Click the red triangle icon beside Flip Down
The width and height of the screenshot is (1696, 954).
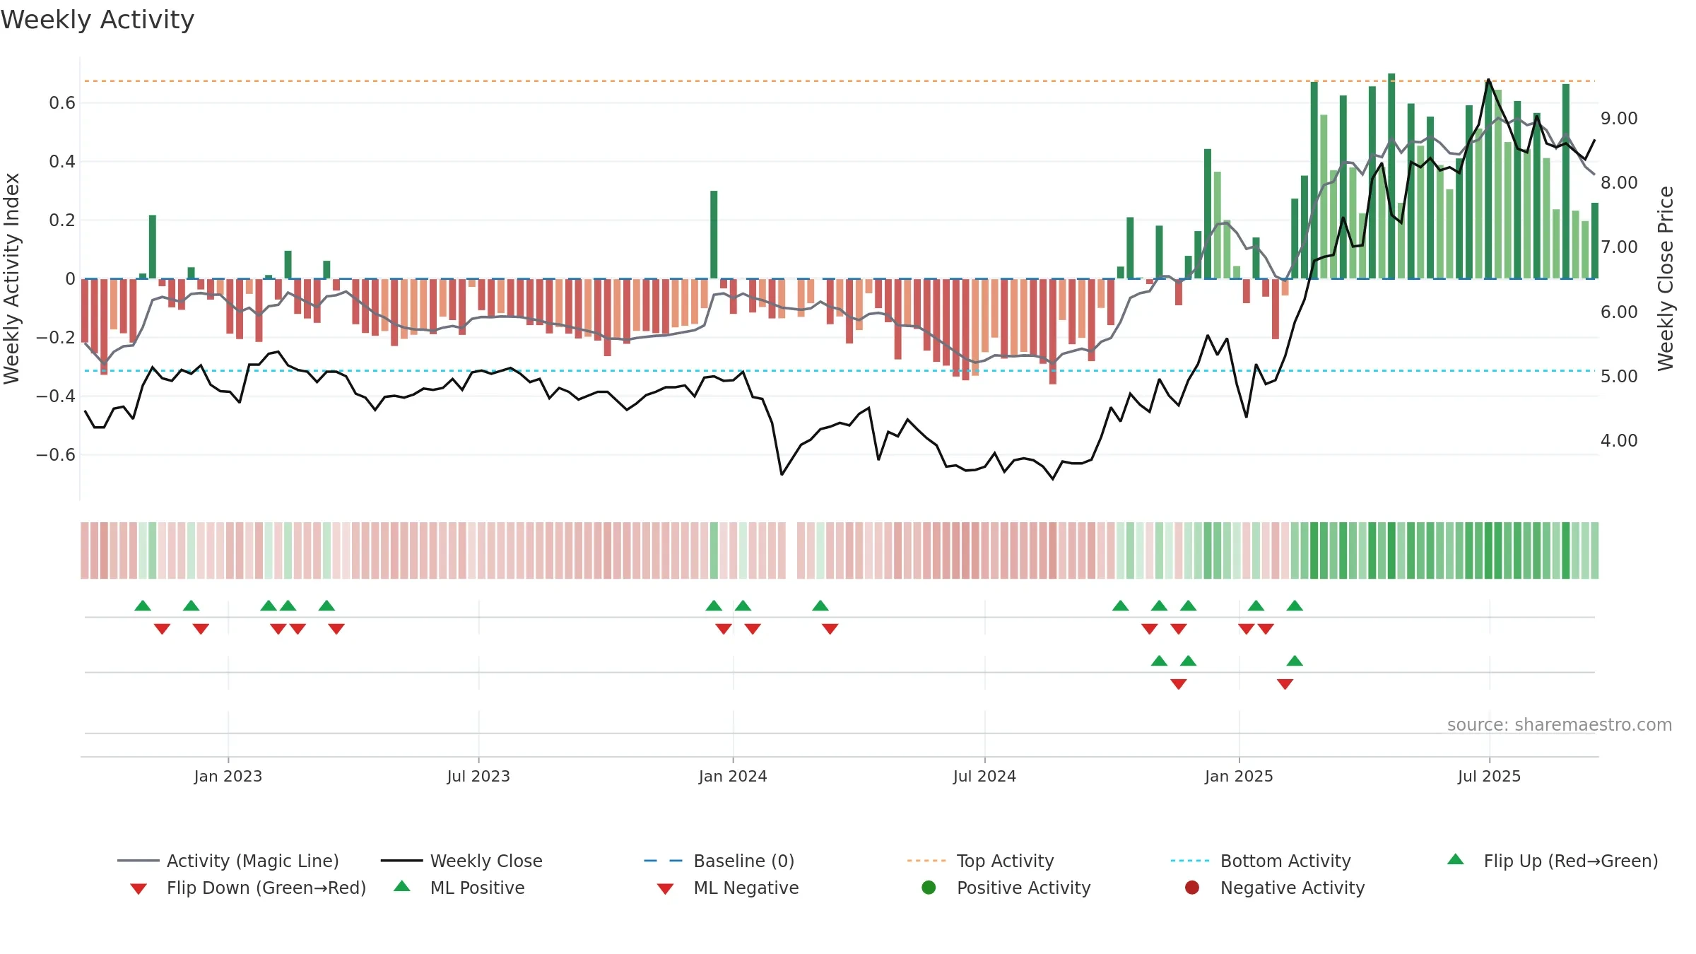pyautogui.click(x=139, y=889)
